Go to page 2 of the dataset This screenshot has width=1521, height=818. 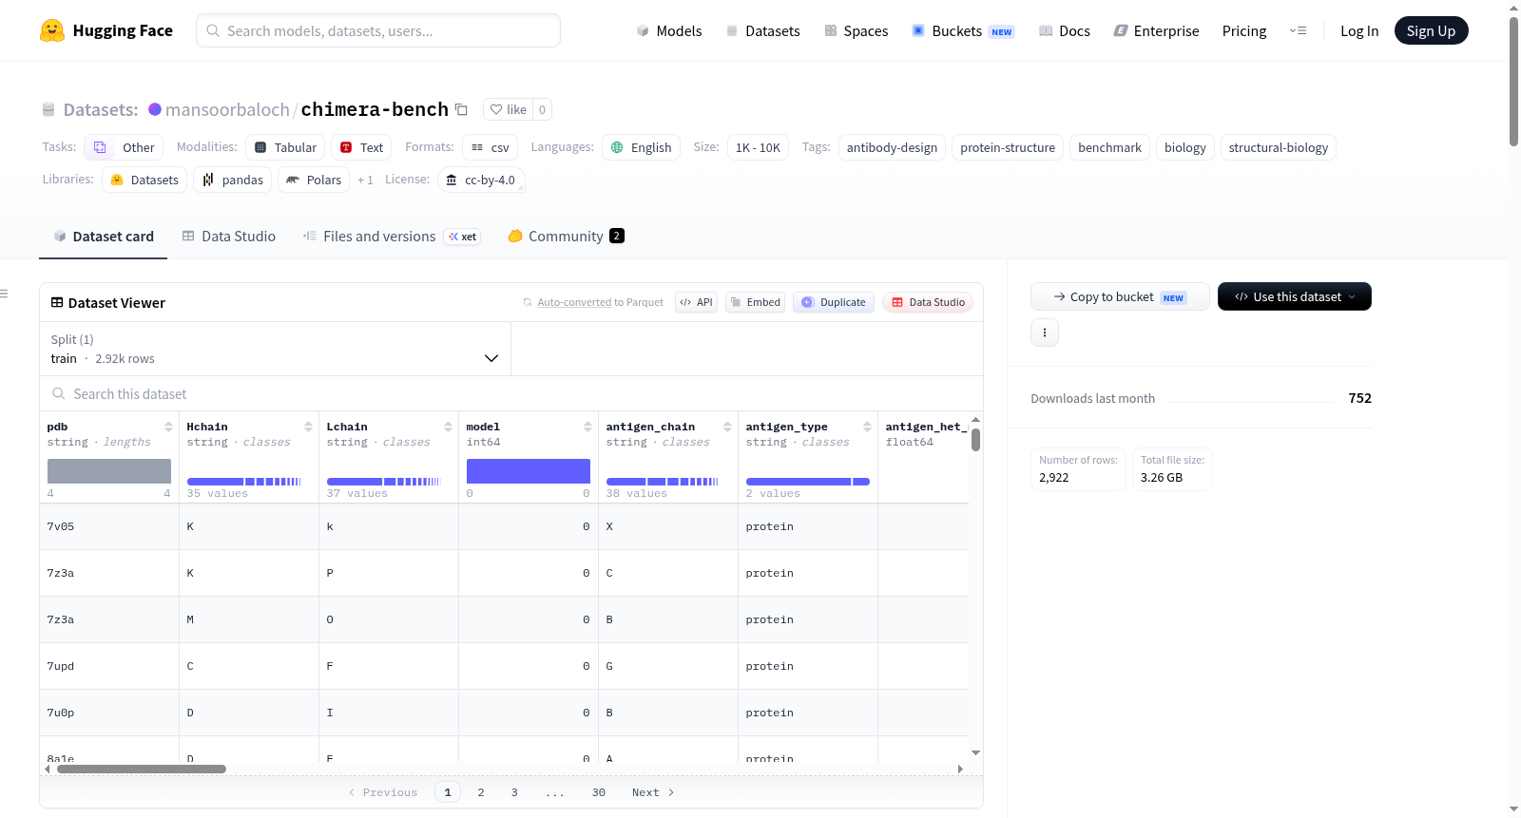click(x=481, y=792)
